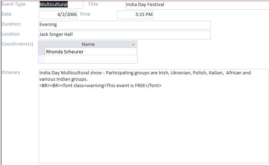The height and width of the screenshot is (165, 269).
Task: Select the Date field showing 4/2/2006
Action: click(58, 15)
